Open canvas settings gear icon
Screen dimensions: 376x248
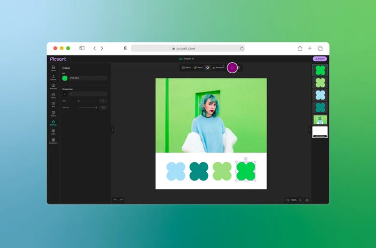tap(307, 200)
